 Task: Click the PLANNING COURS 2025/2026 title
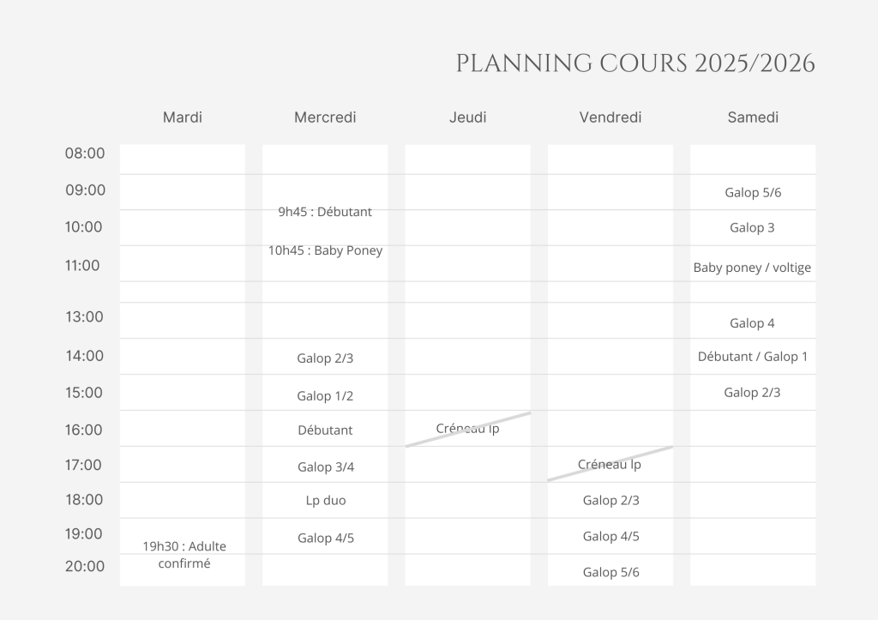[x=635, y=63]
